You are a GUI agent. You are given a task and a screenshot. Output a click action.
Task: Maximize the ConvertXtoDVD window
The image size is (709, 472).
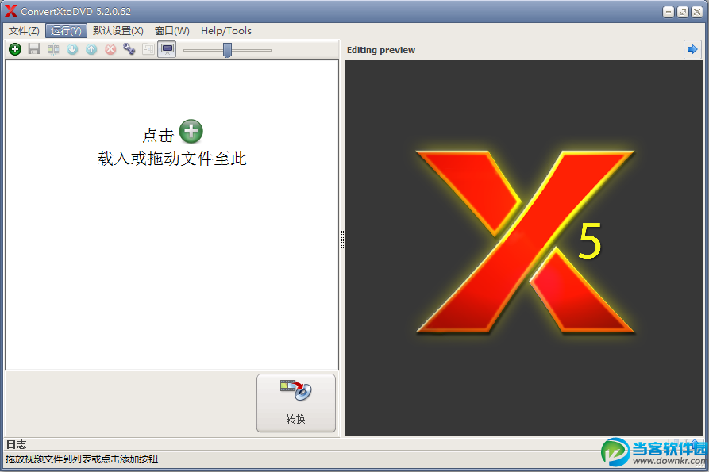pyautogui.click(x=683, y=12)
